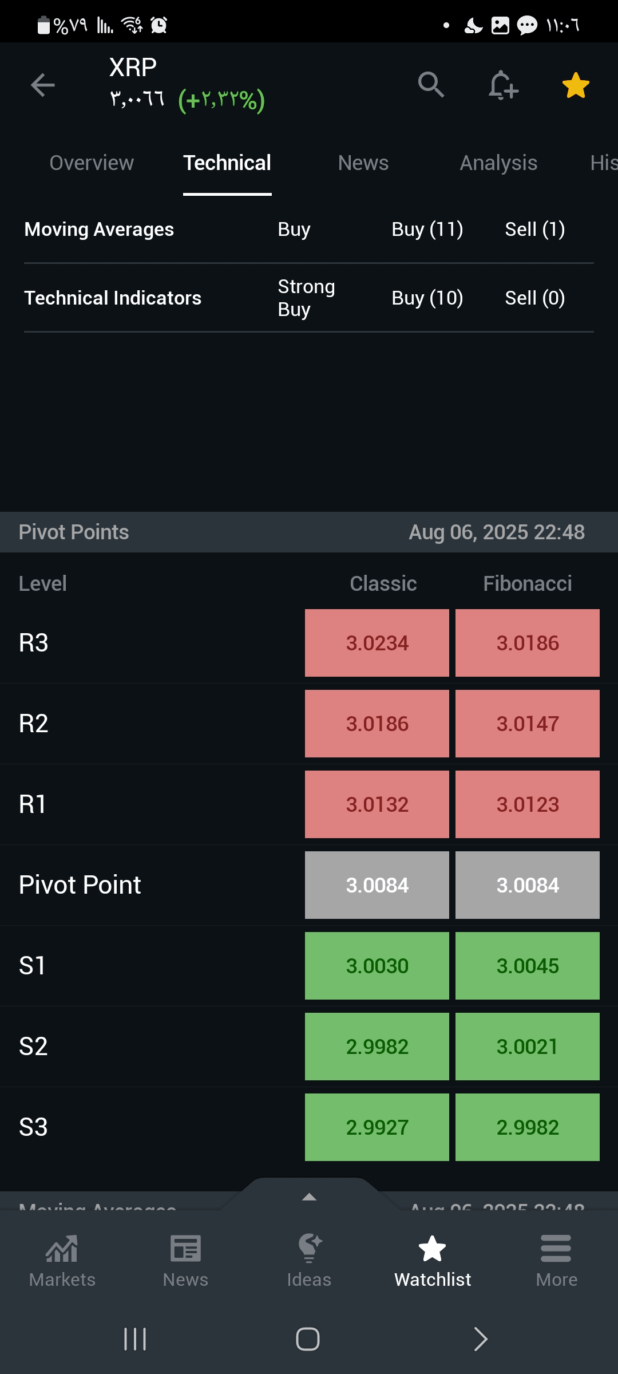Open the News icon in bottom bar
The width and height of the screenshot is (618, 1374).
pos(185,1248)
